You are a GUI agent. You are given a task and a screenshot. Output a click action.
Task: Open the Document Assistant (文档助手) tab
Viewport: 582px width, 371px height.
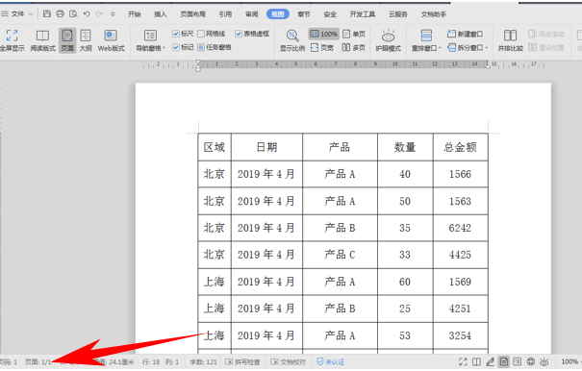pyautogui.click(x=434, y=14)
